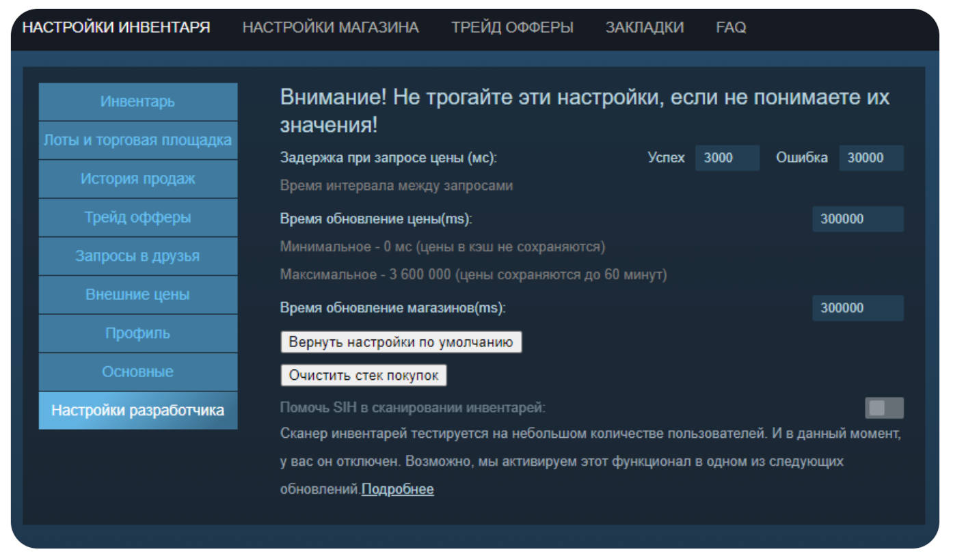Click Вернуть настройки по умолчанию button
This screenshot has width=953, height=556.
(401, 342)
